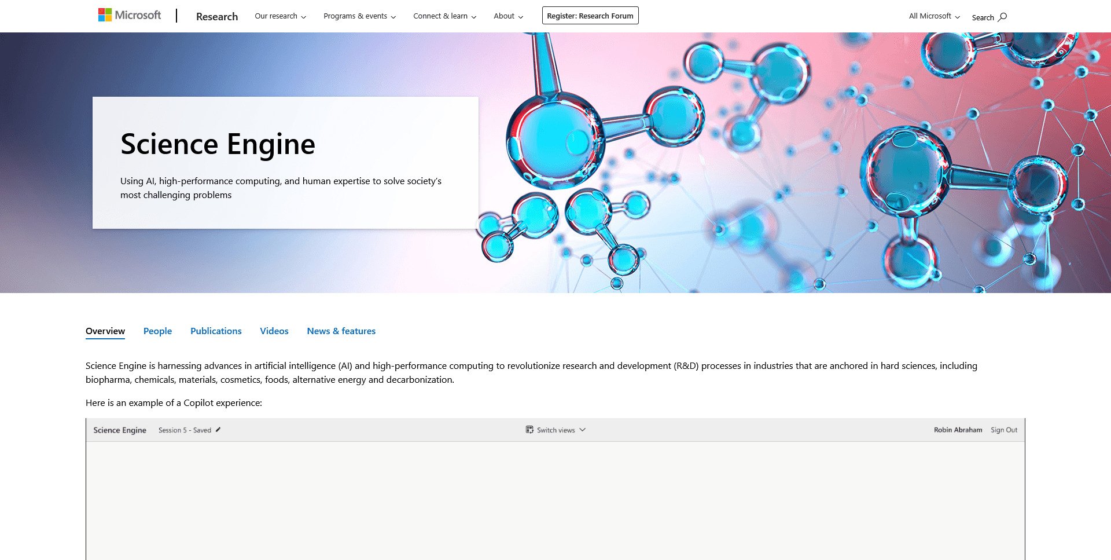Click the Microsoft logo
1111x560 pixels.
(x=130, y=15)
